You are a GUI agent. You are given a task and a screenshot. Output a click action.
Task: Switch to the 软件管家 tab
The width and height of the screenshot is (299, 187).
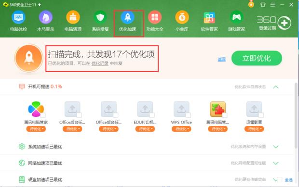[209, 21]
